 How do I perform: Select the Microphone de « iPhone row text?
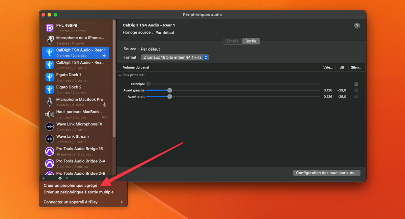click(80, 38)
